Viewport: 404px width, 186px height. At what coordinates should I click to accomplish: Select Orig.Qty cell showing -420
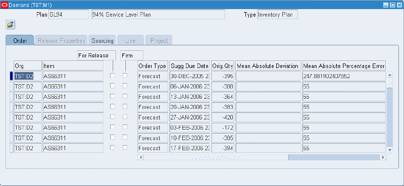click(x=223, y=117)
